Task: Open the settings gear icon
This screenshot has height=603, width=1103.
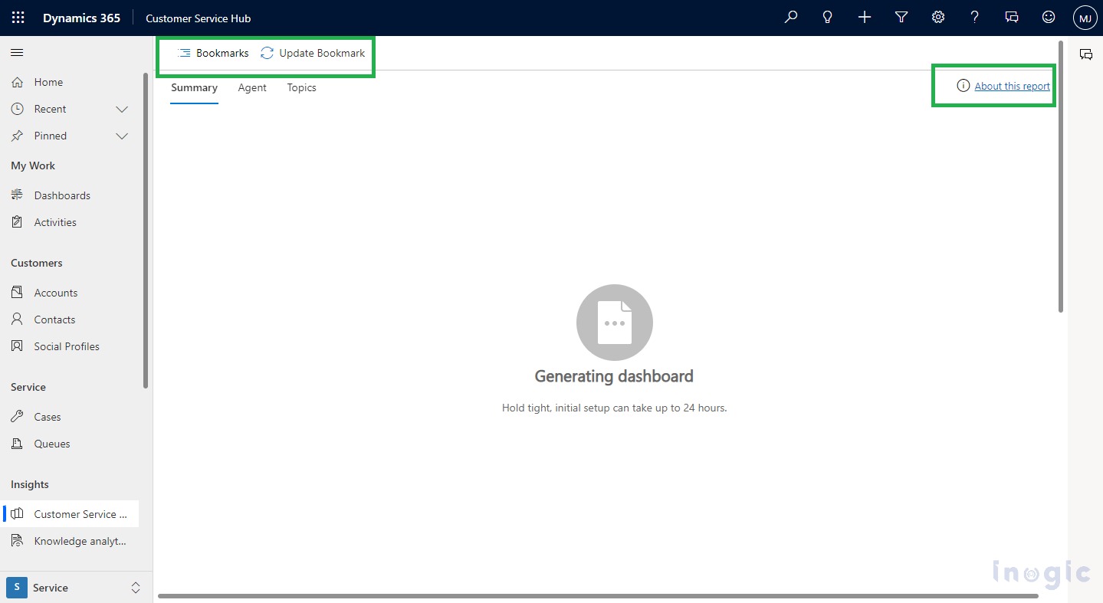Action: pyautogui.click(x=938, y=17)
